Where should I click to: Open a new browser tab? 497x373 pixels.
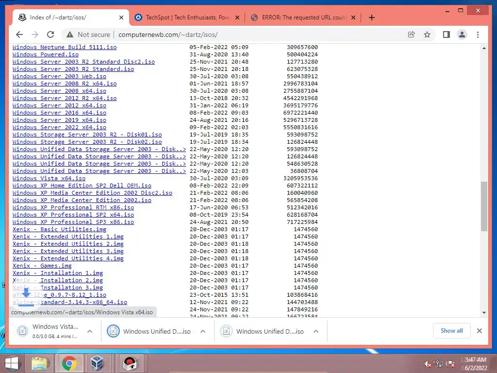372,17
